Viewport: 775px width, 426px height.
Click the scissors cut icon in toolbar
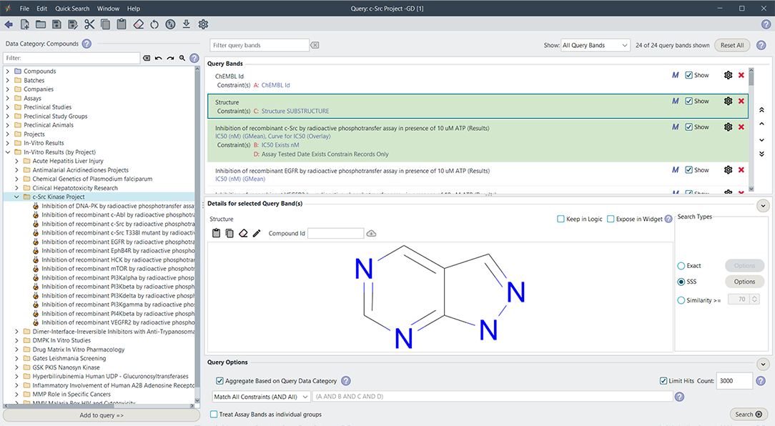89,24
